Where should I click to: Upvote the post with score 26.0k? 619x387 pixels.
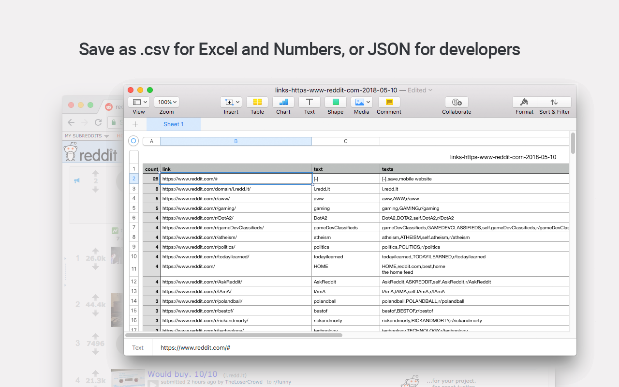tap(95, 251)
